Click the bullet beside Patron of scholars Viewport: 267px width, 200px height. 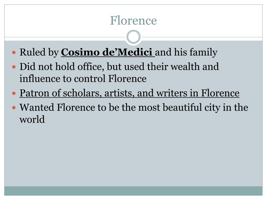click(14, 93)
